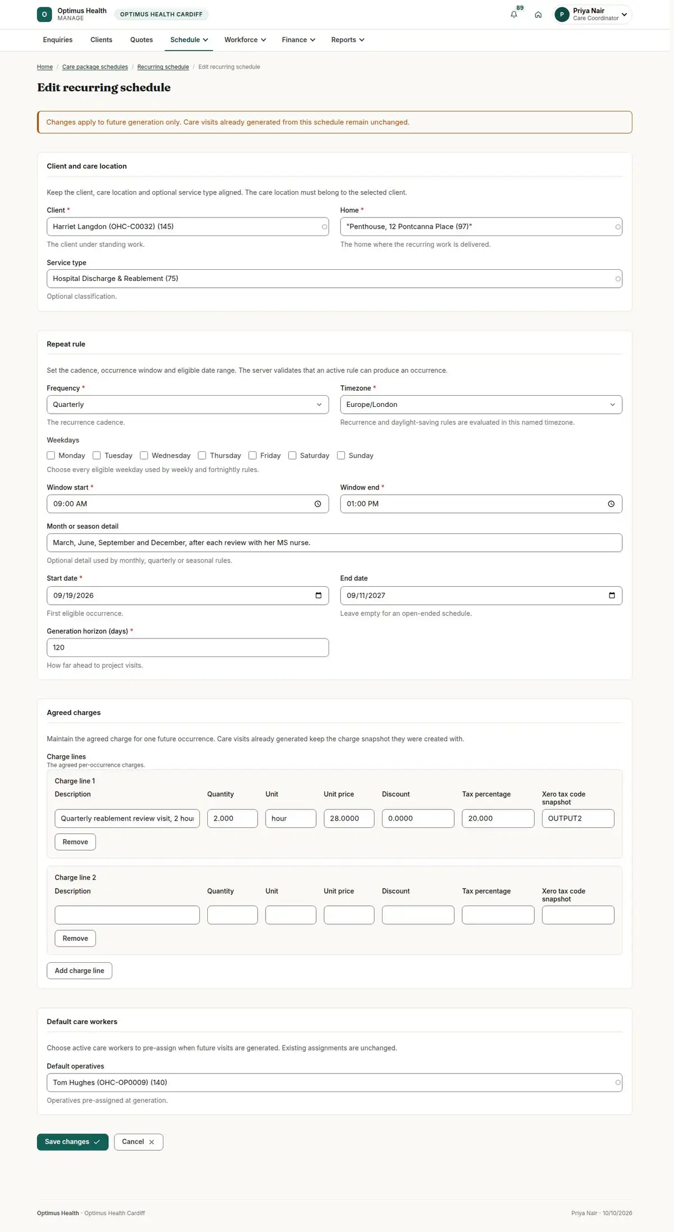Click the Client field with Harriet Langdon
Screen dimensions: 674x1232
tap(188, 227)
